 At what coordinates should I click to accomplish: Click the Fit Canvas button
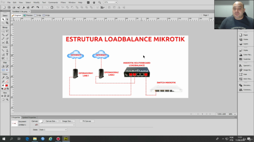tap(87, 121)
